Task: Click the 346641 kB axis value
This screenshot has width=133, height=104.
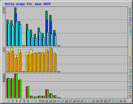Action: 4,78
